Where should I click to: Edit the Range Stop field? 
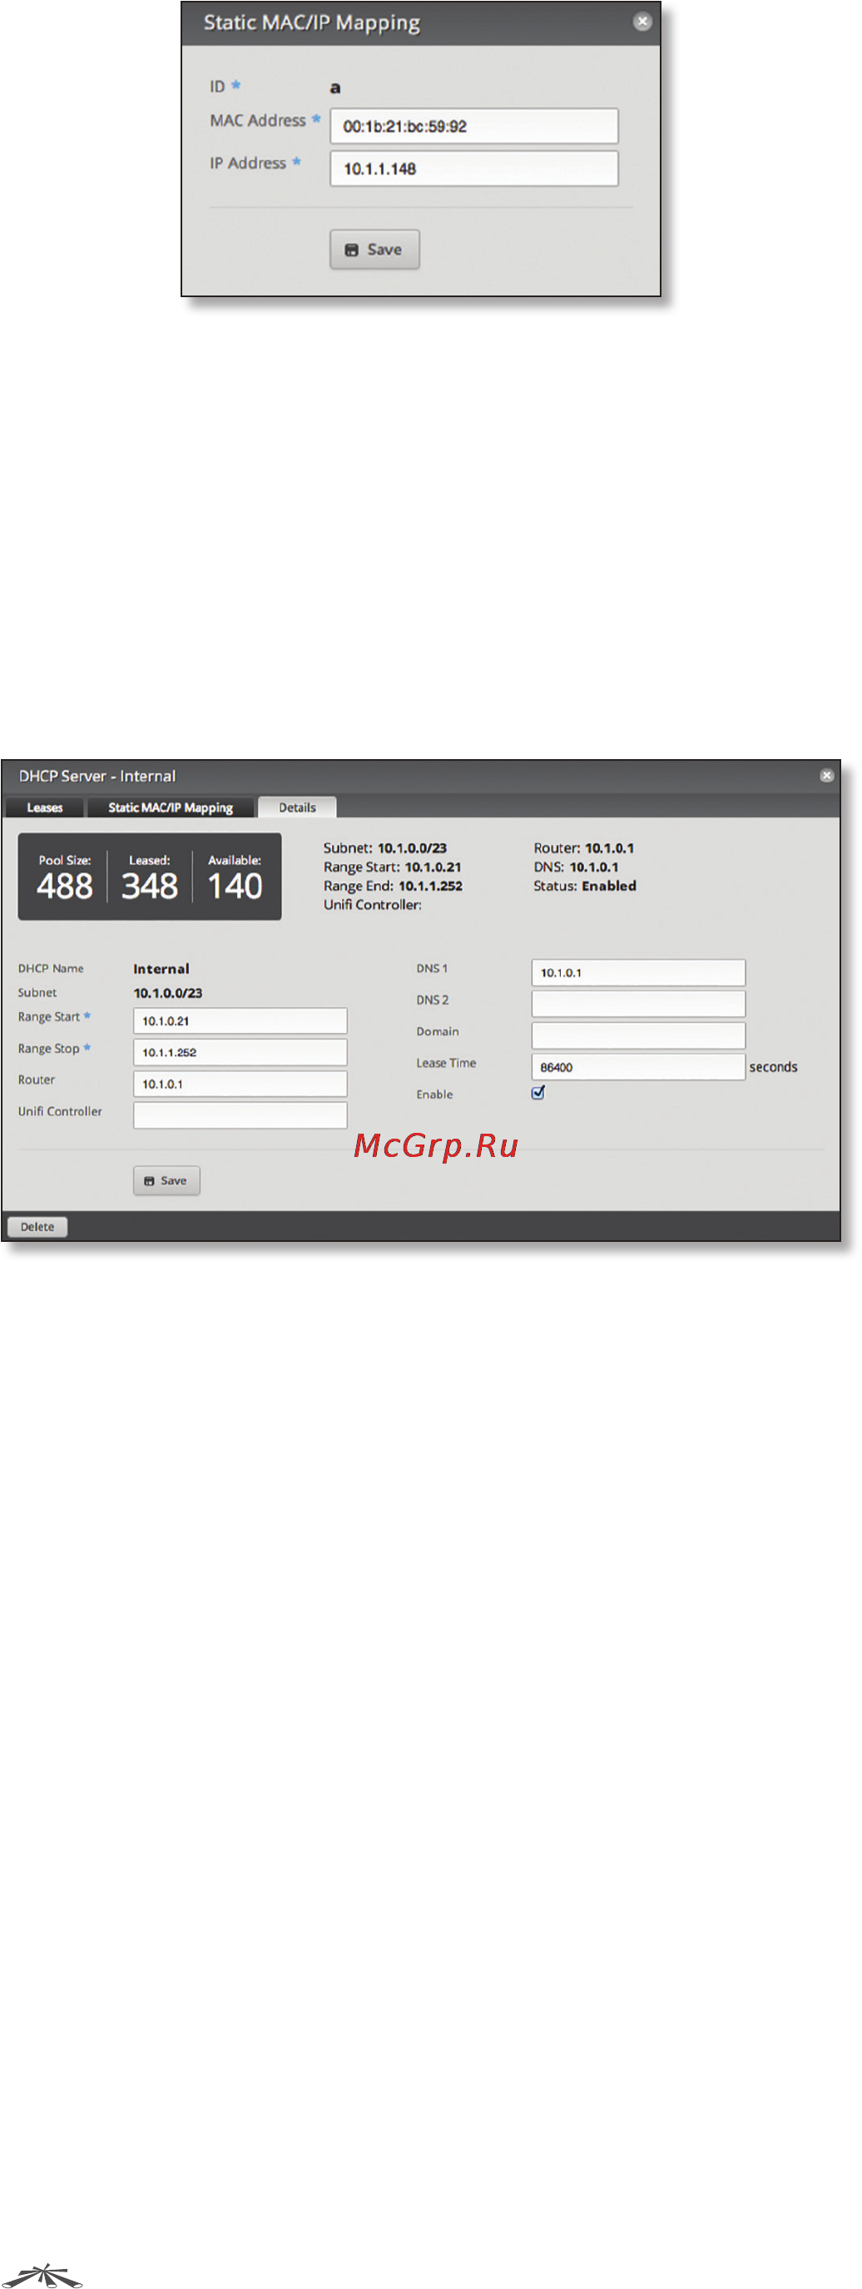coord(240,1052)
